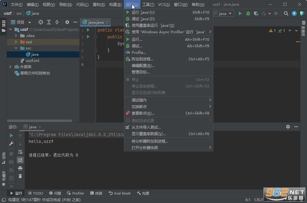Open 切换断点 submenu
This screenshot has height=203, width=307.
tap(168, 106)
